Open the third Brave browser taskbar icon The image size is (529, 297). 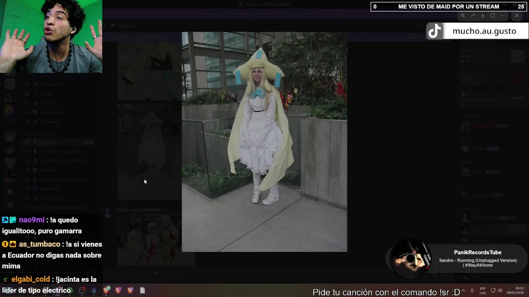[x=131, y=290]
